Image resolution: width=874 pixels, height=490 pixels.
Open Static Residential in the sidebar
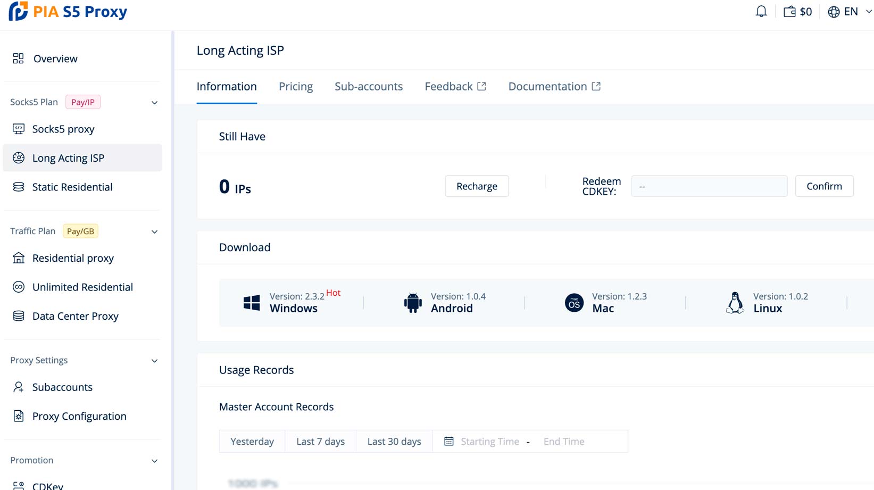(x=72, y=187)
